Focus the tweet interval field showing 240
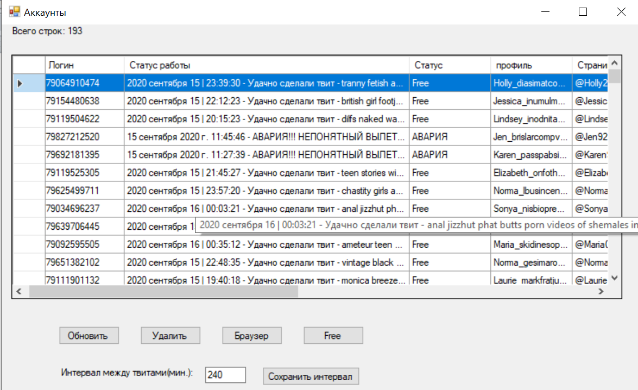This screenshot has width=638, height=390. [225, 375]
